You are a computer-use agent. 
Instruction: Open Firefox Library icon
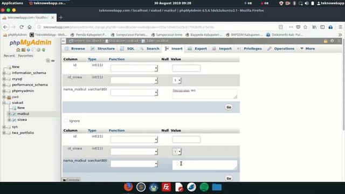click(x=314, y=27)
